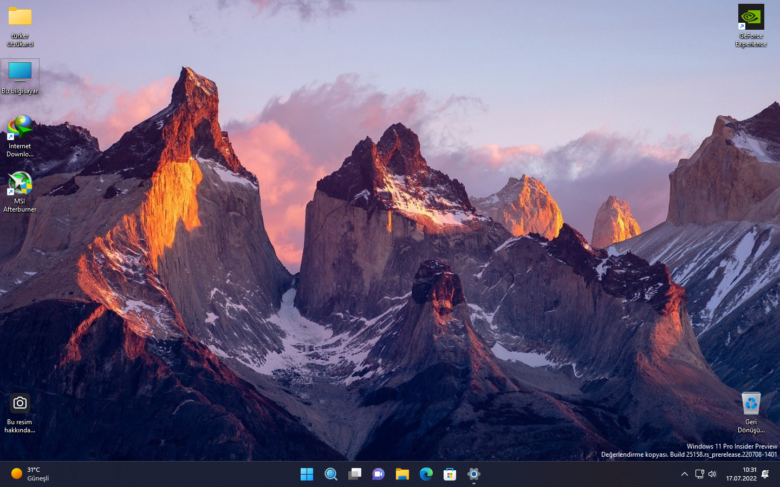Viewport: 780px width, 487px height.
Task: Open Settings gear on the taskbar
Action: (x=473, y=474)
